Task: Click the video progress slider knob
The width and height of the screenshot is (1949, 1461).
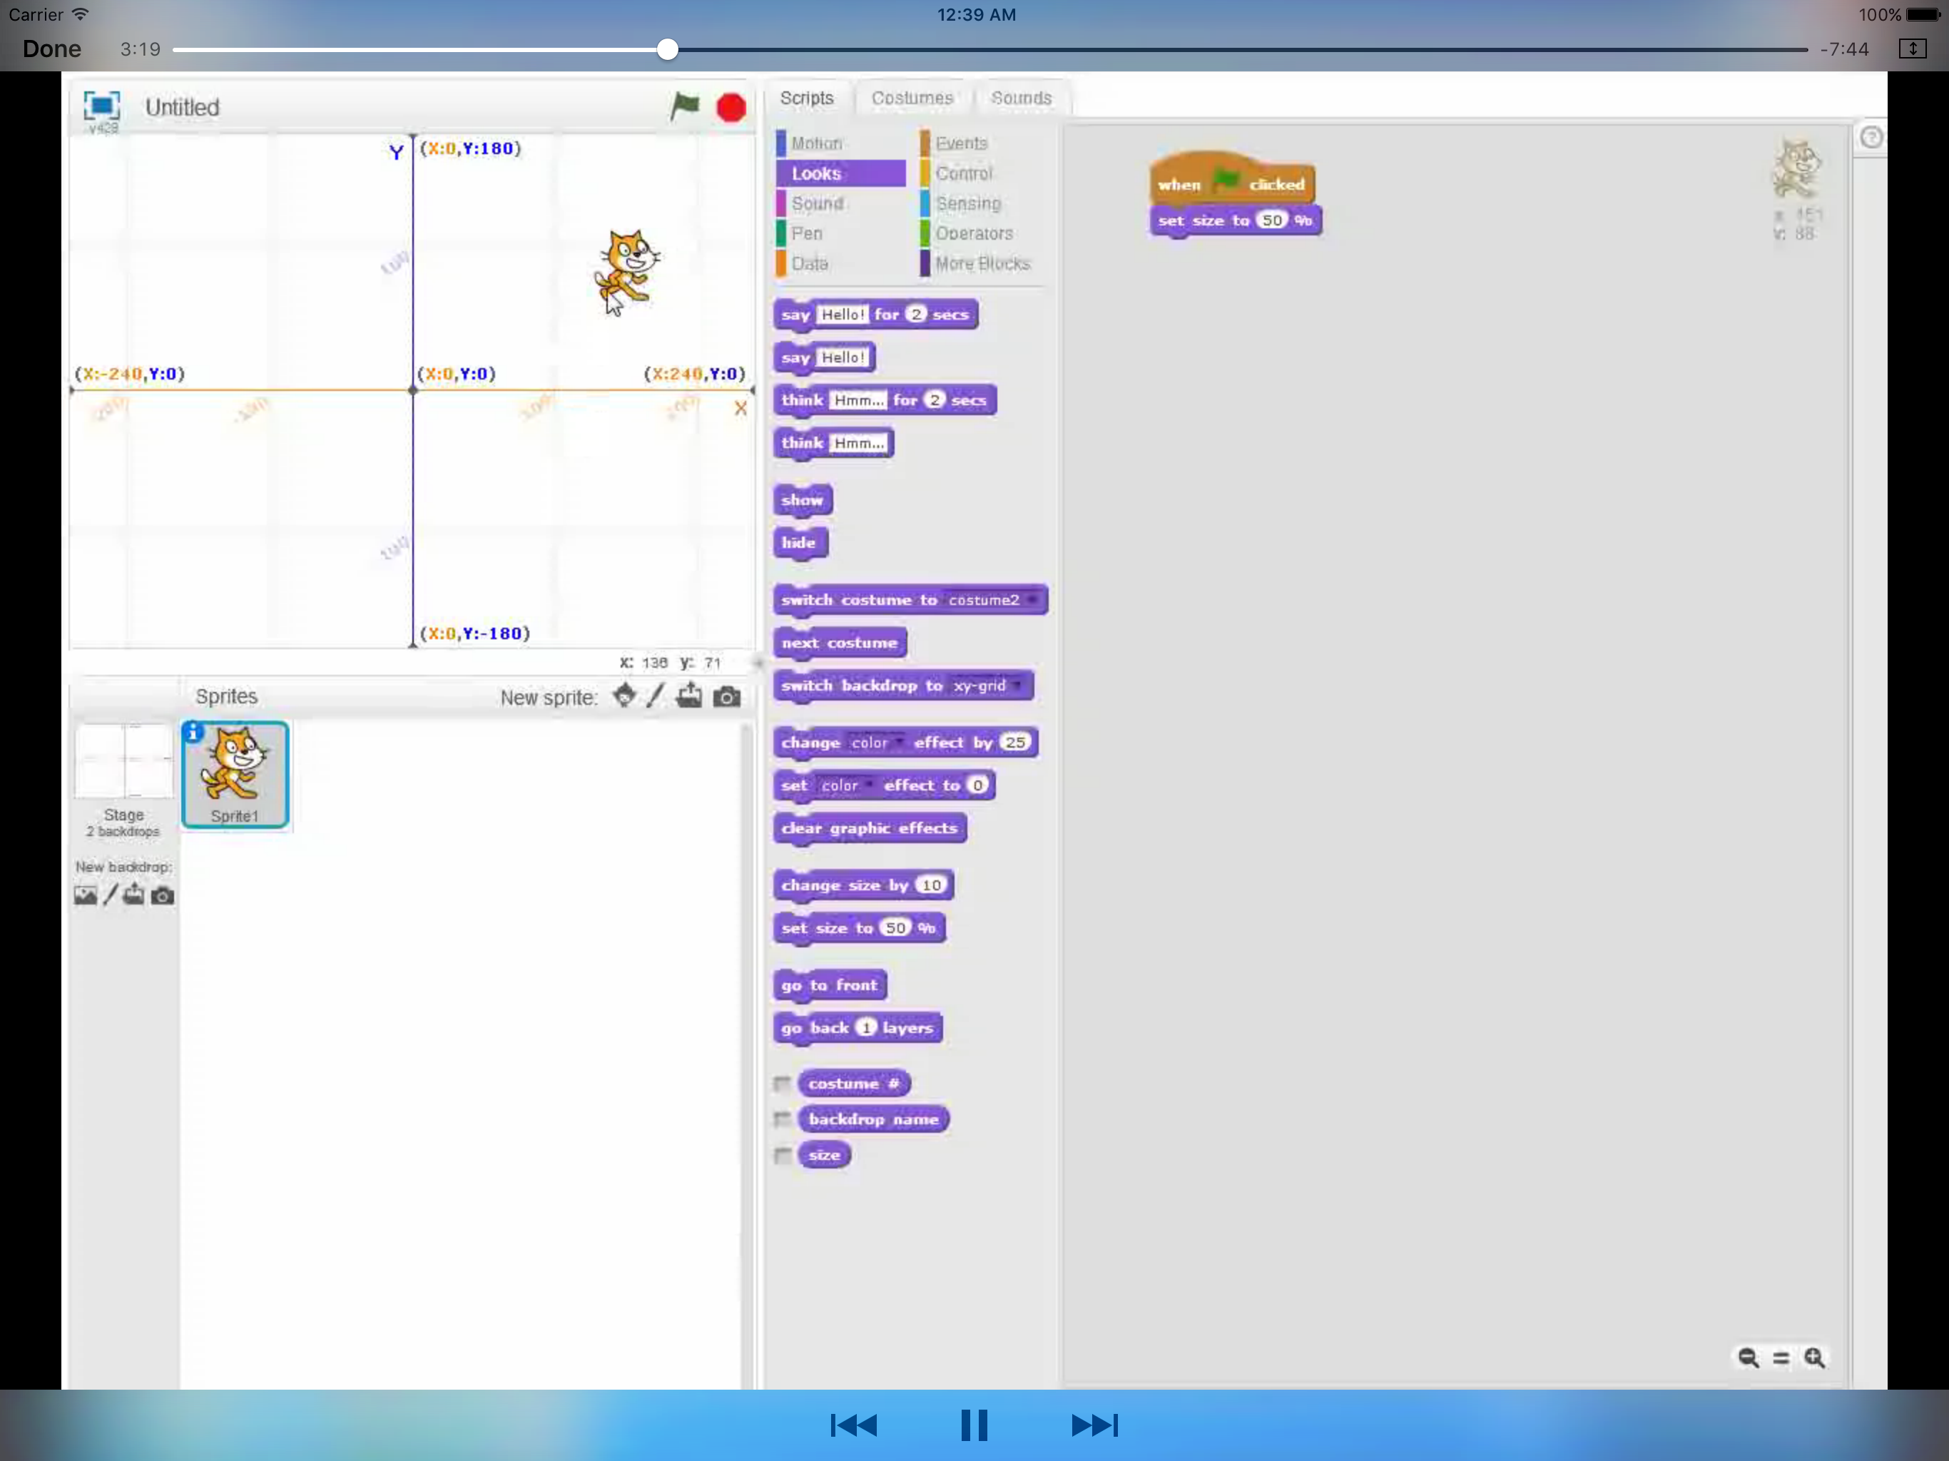Action: pyautogui.click(x=668, y=49)
